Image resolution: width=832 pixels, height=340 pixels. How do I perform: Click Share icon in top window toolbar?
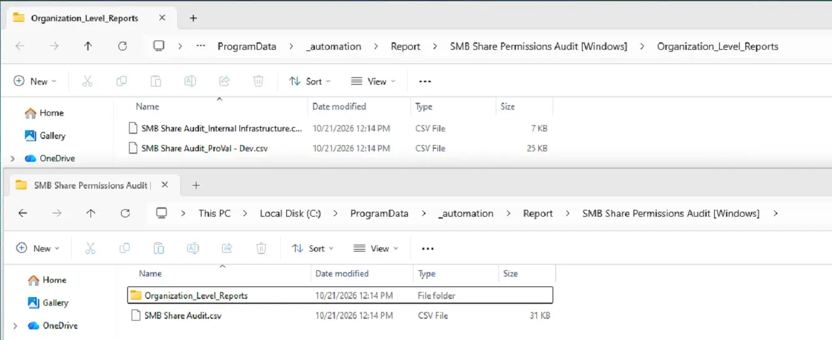pyautogui.click(x=225, y=82)
